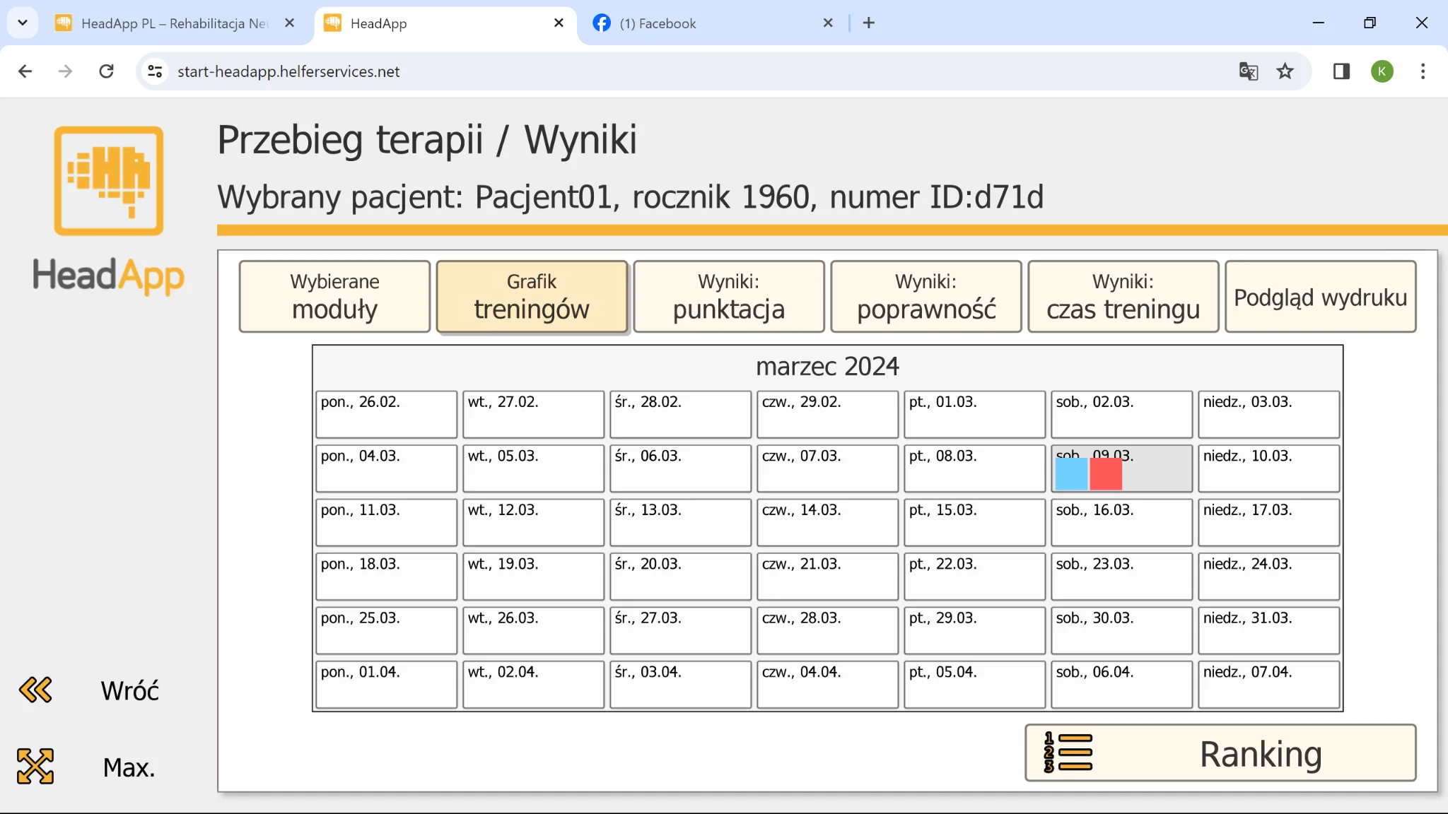Select calendar day wt., 12.03.
Image resolution: width=1448 pixels, height=814 pixels.
click(x=533, y=522)
